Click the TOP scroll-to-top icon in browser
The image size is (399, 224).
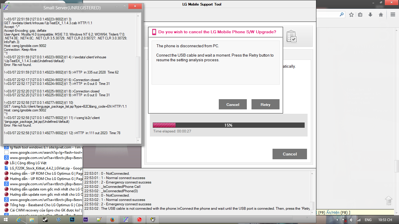tap(388, 201)
